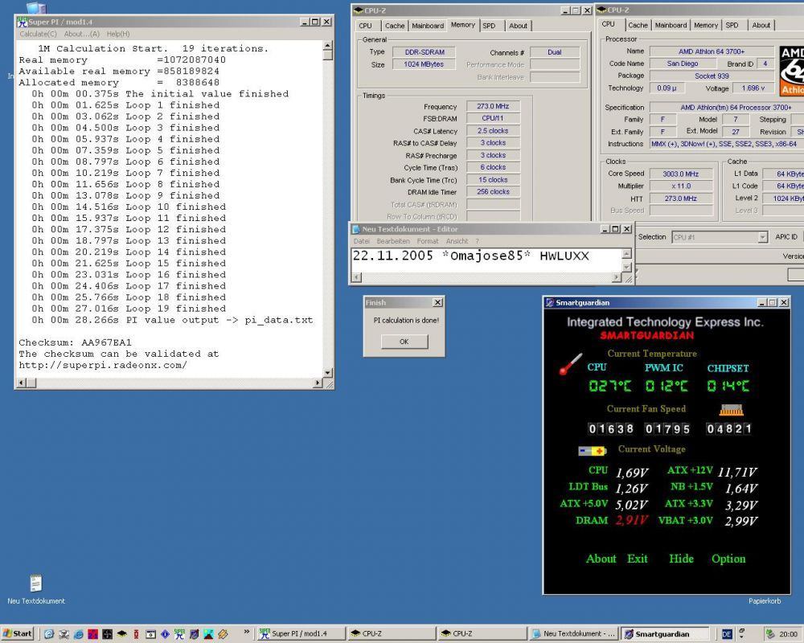Click Super PI vertical scrollbar up arrow

coord(328,46)
